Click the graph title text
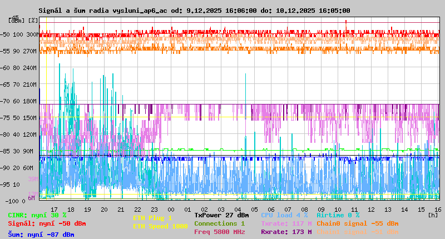 (x=194, y=11)
